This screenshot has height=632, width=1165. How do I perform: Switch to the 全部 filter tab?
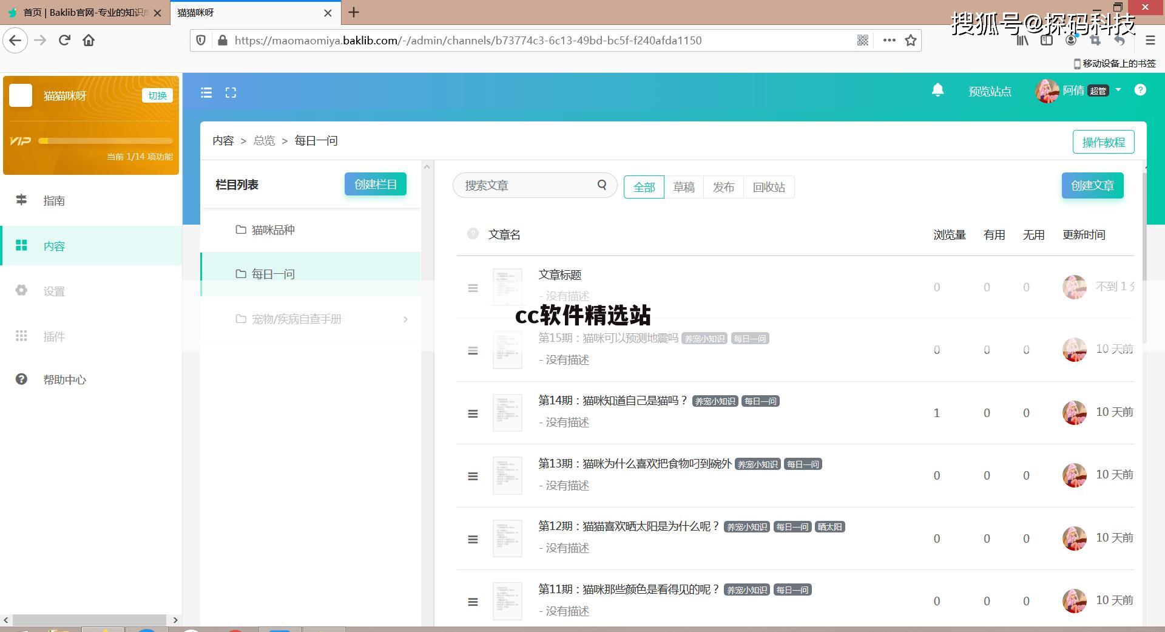coord(644,187)
